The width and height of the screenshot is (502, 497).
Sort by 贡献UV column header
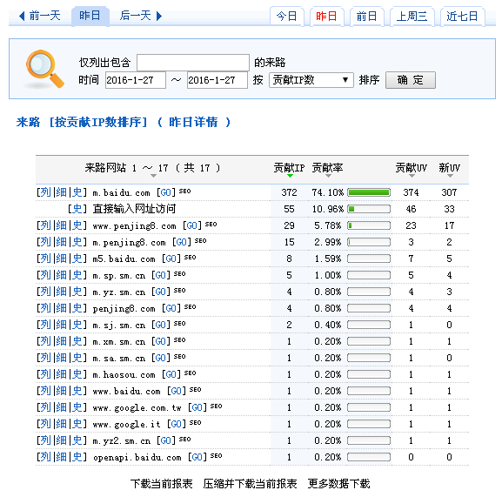click(x=411, y=168)
